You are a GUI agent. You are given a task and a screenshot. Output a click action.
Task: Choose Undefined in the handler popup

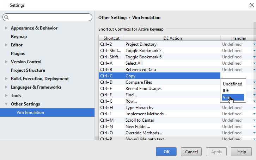(x=233, y=84)
